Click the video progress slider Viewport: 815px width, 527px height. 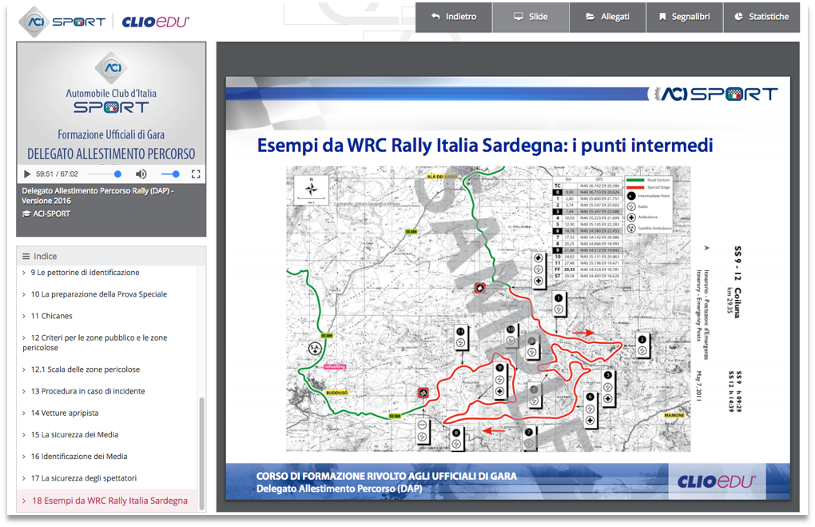(105, 174)
